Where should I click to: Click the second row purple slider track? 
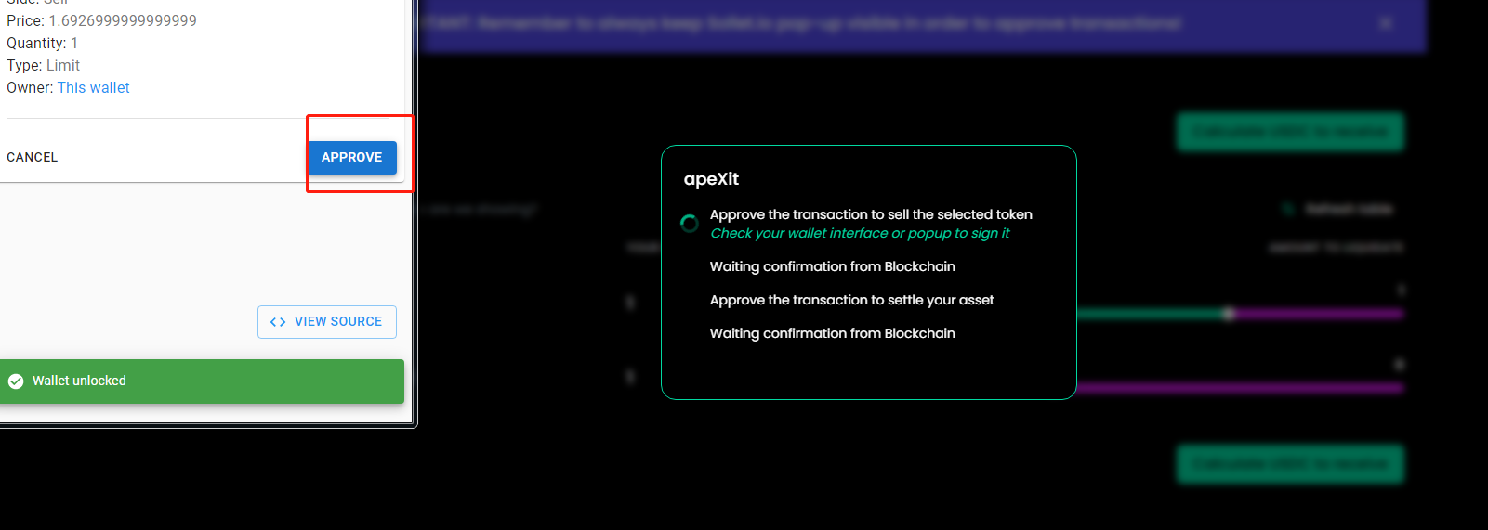[x=1240, y=387]
